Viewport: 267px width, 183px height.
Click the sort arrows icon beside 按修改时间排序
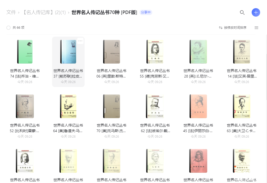coord(221,27)
